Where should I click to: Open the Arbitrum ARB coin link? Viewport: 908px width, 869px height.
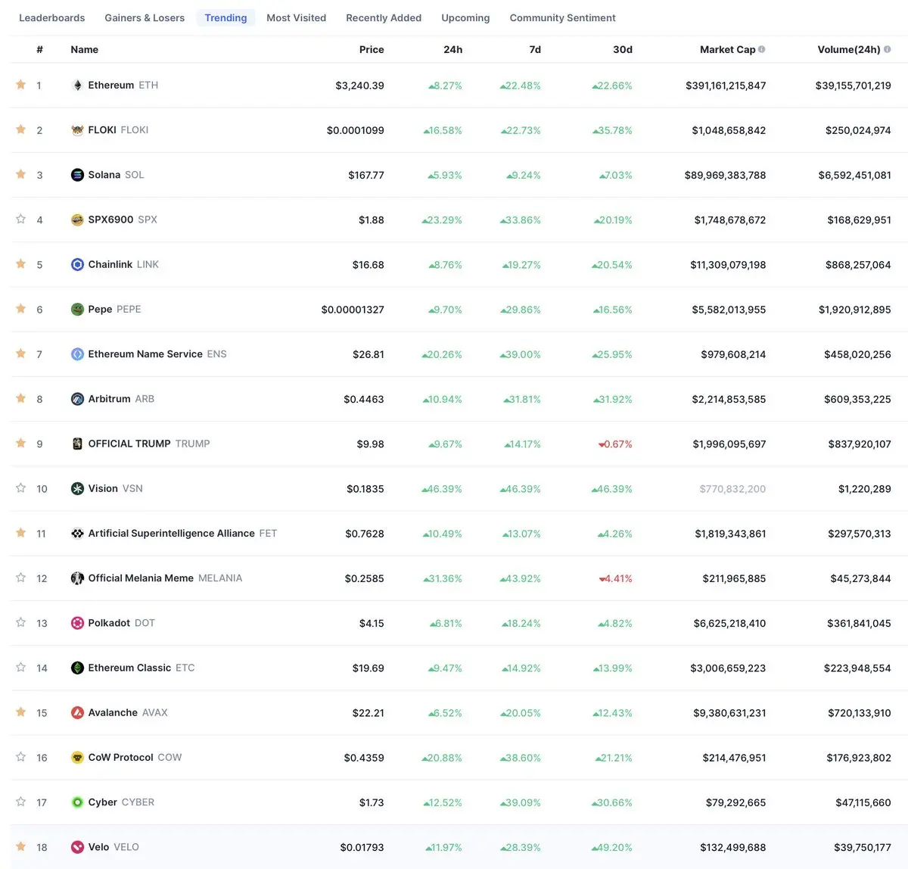(121, 399)
